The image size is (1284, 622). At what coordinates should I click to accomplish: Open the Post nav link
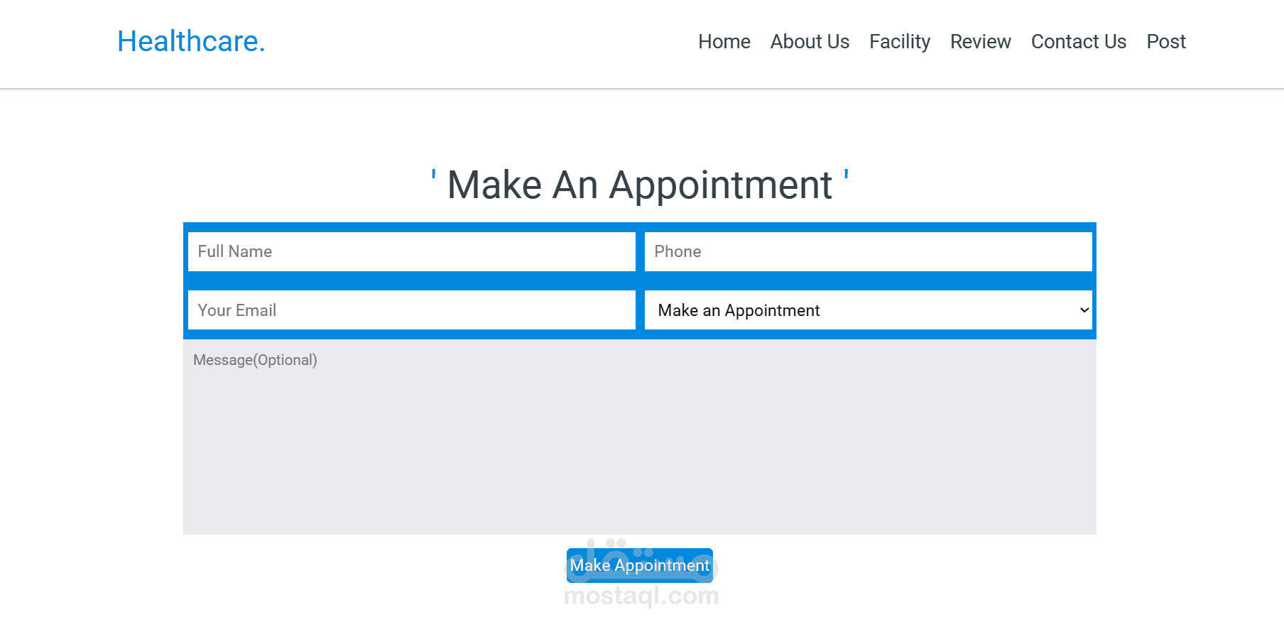(x=1165, y=42)
